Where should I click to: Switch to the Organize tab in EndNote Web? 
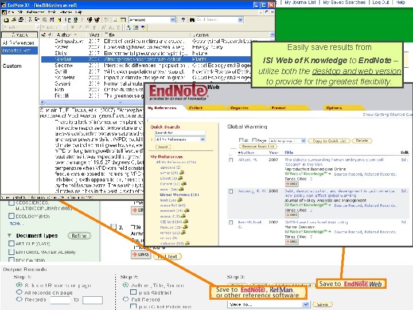[239, 108]
